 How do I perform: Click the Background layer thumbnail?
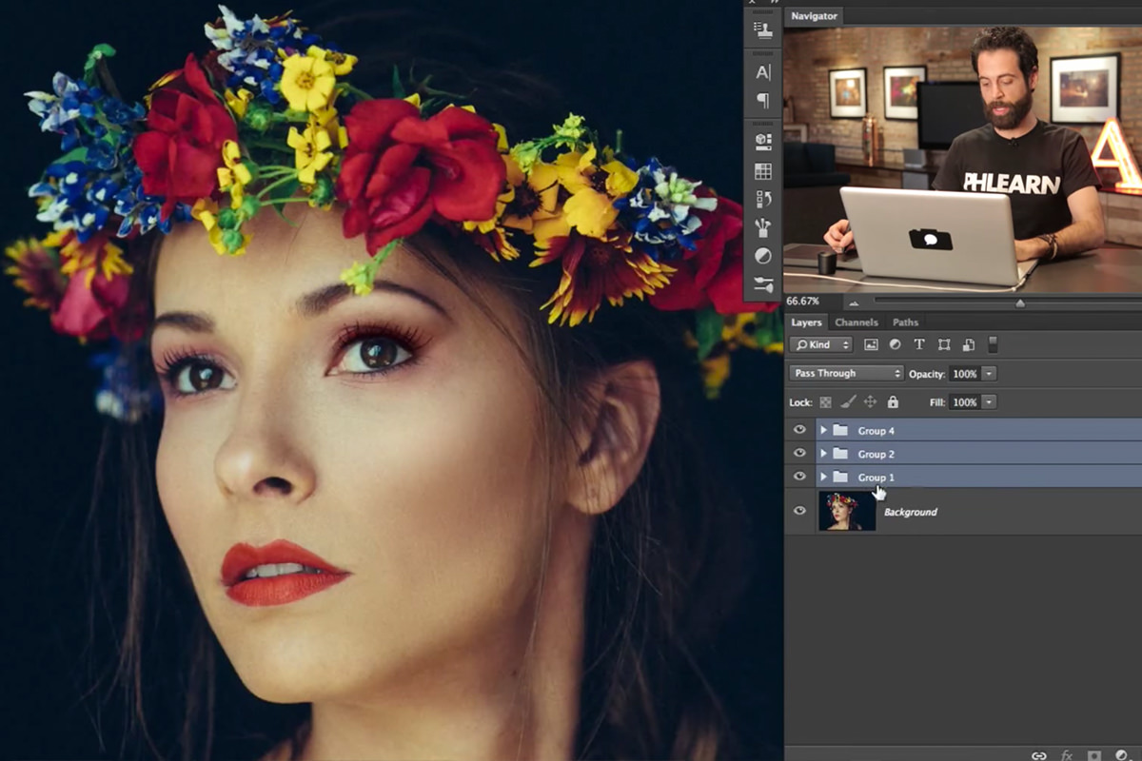[847, 511]
